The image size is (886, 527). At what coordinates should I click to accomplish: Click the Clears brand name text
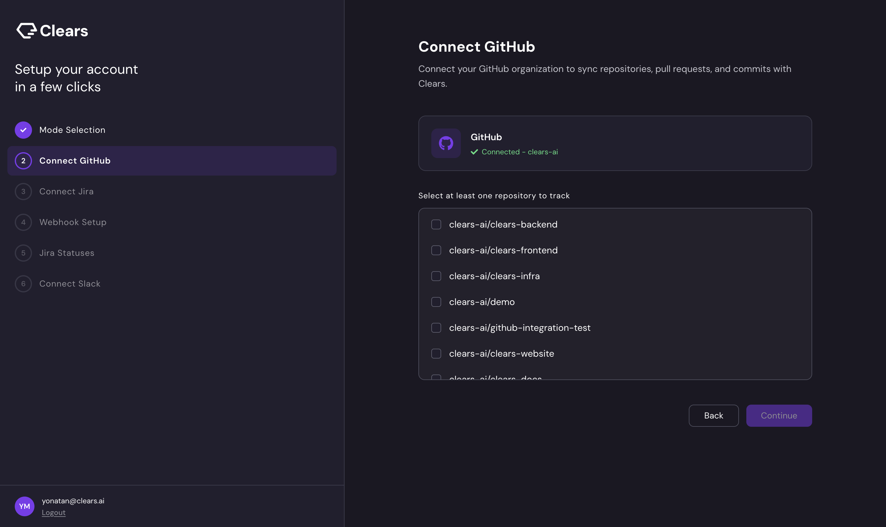click(x=64, y=31)
